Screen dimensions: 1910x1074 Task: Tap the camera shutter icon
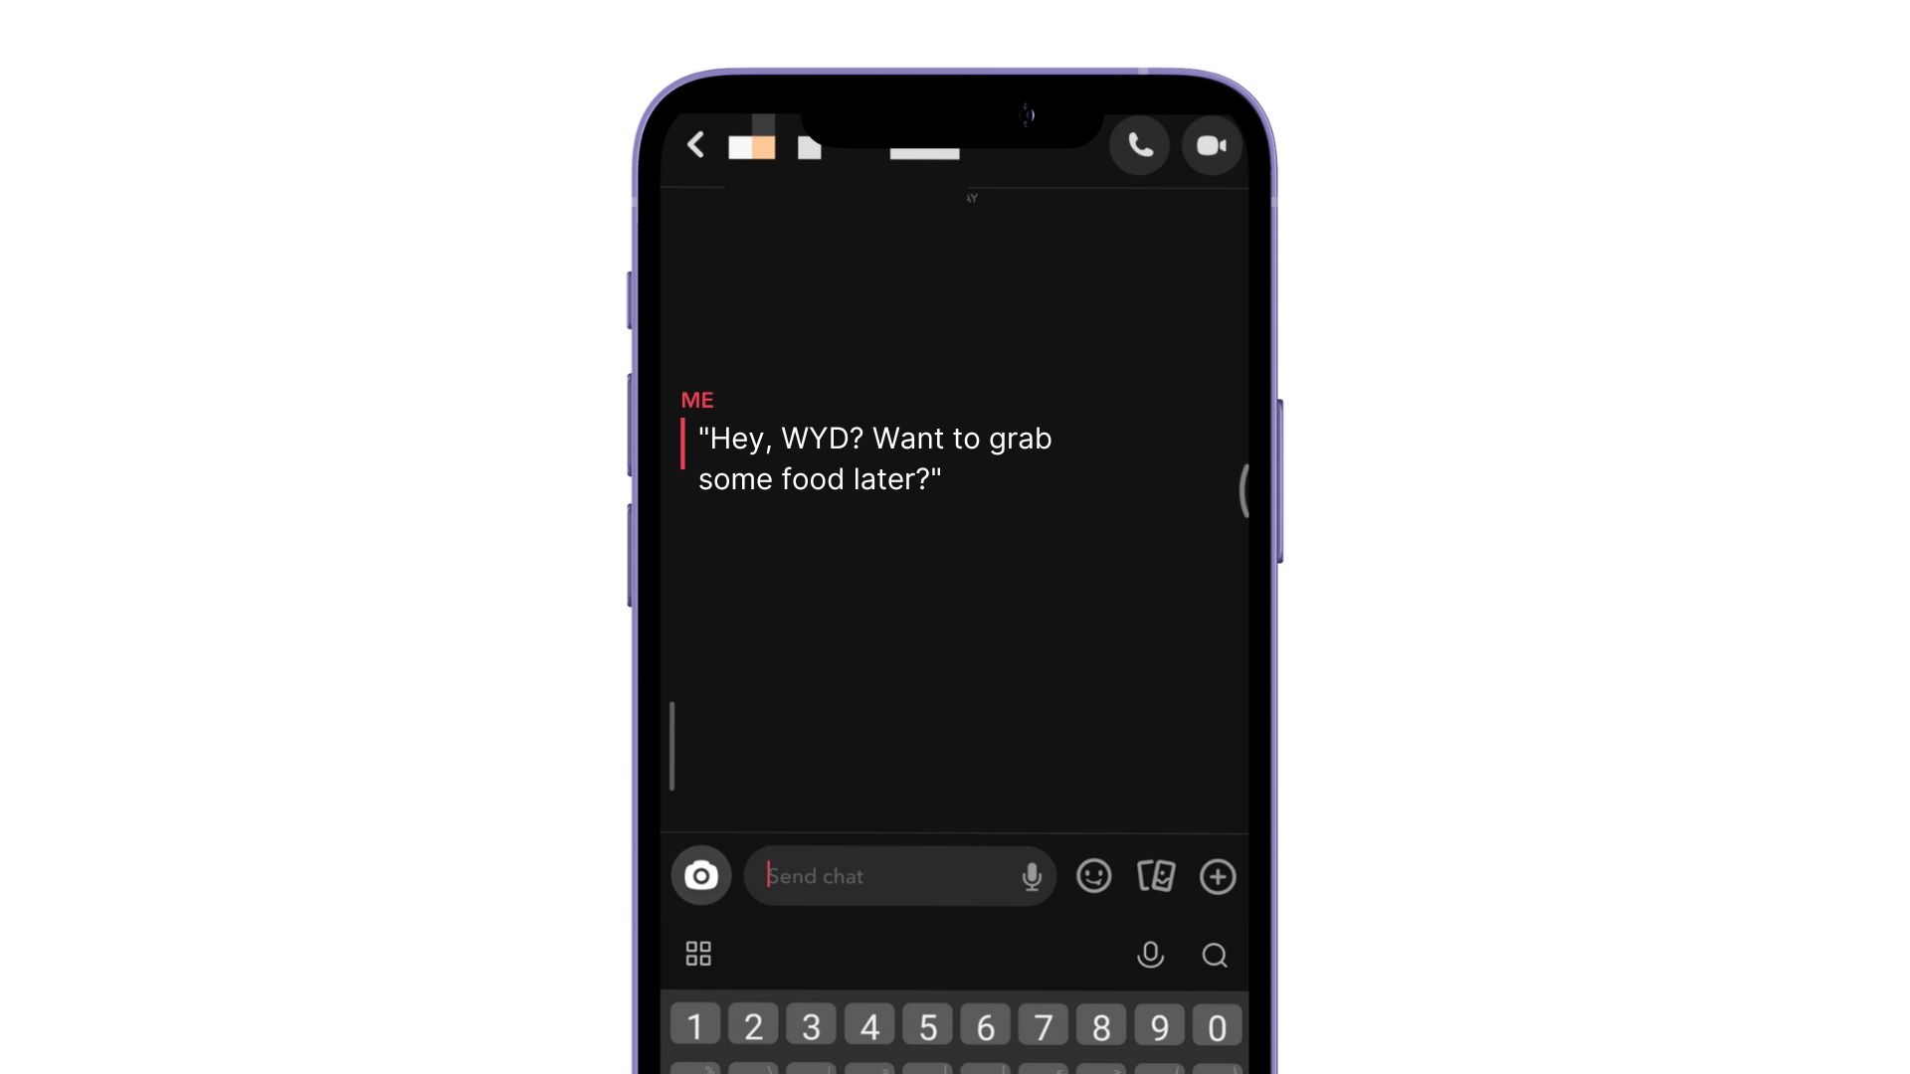point(699,876)
